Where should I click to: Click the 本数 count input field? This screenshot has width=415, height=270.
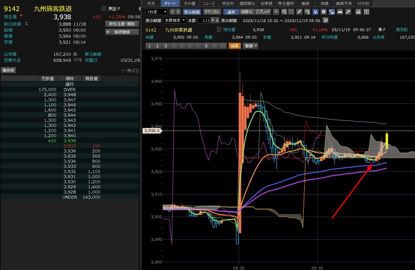[204, 20]
